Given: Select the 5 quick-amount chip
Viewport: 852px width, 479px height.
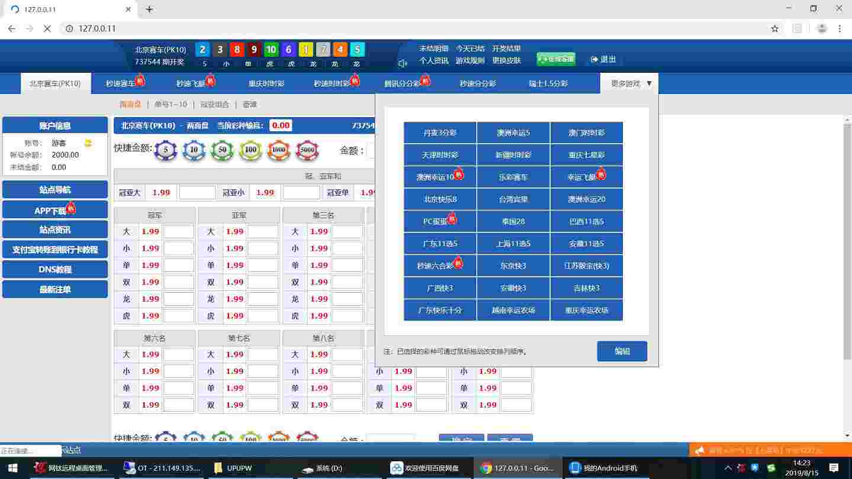Looking at the screenshot, I should pyautogui.click(x=166, y=151).
